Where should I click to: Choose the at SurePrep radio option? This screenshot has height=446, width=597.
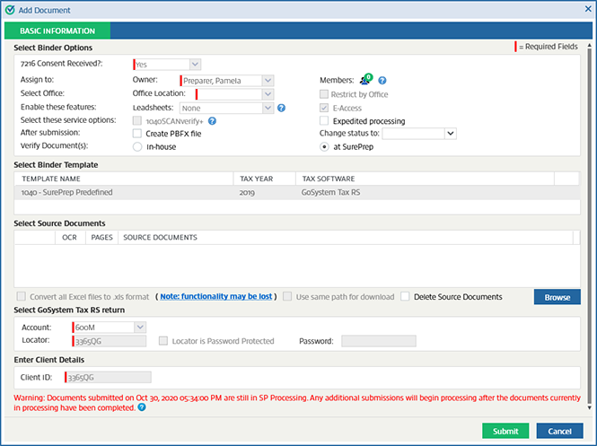pos(325,146)
